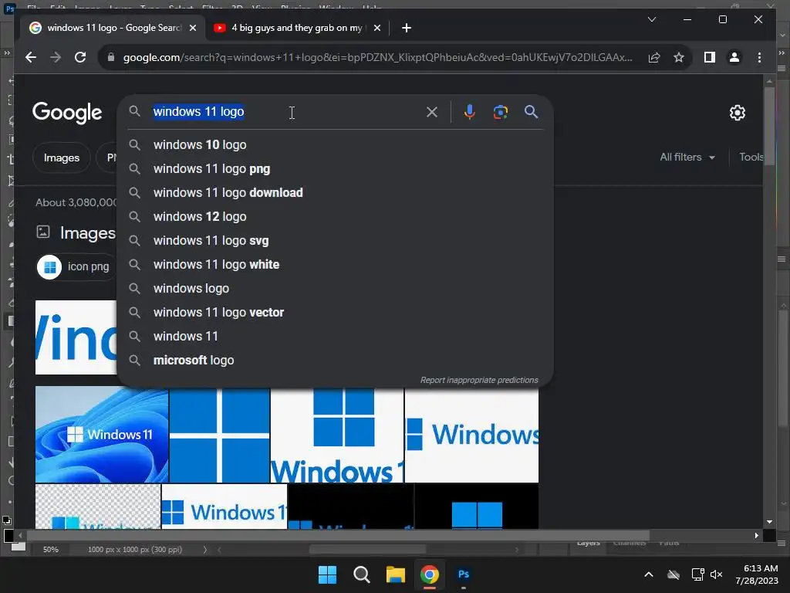Go back to the previous page in Chrome
Viewport: 790px width, 593px height.
pos(31,57)
